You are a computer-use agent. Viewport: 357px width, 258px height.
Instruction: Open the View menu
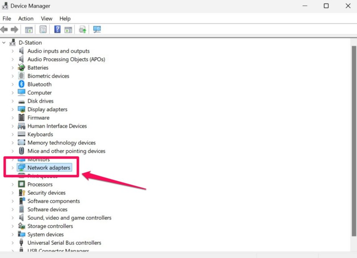[x=46, y=18]
